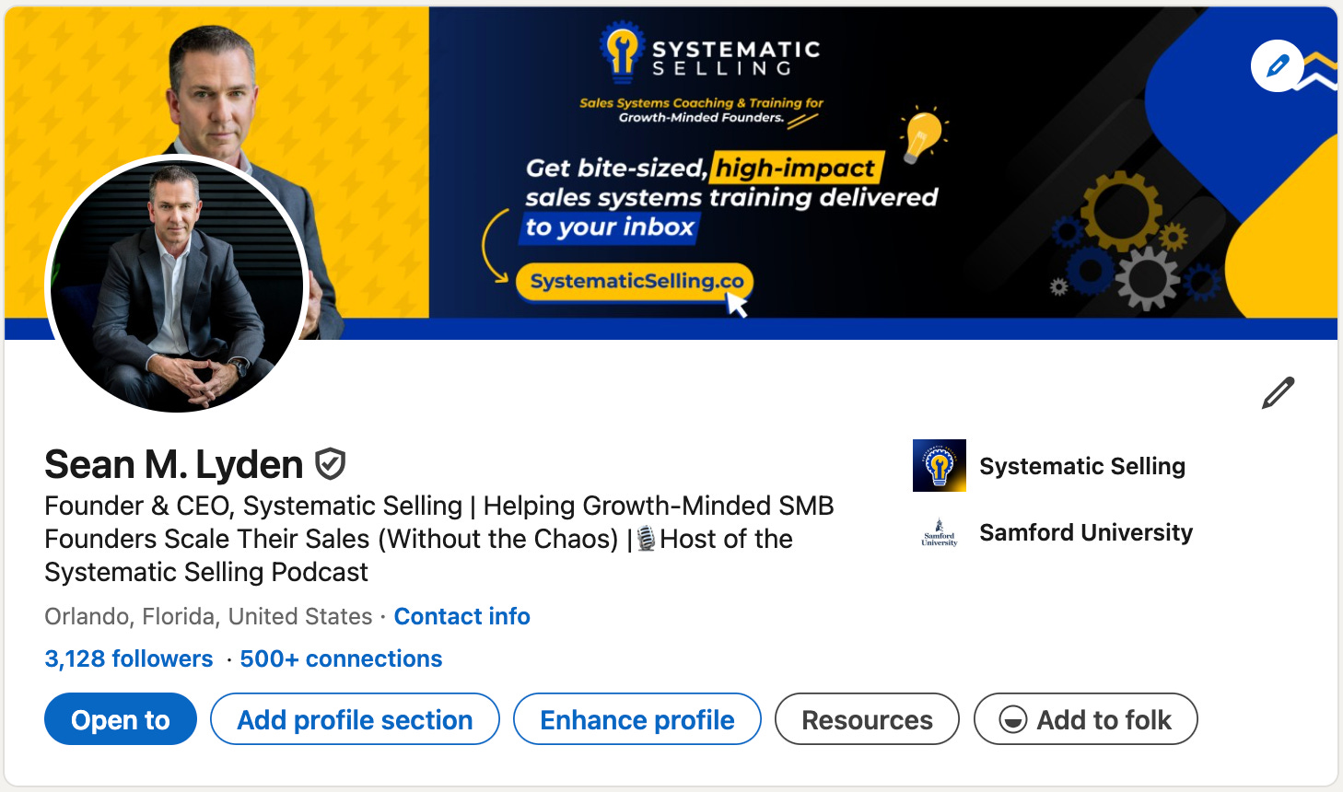1343x792 pixels.
Task: Click the Open to button
Action: pos(121,719)
